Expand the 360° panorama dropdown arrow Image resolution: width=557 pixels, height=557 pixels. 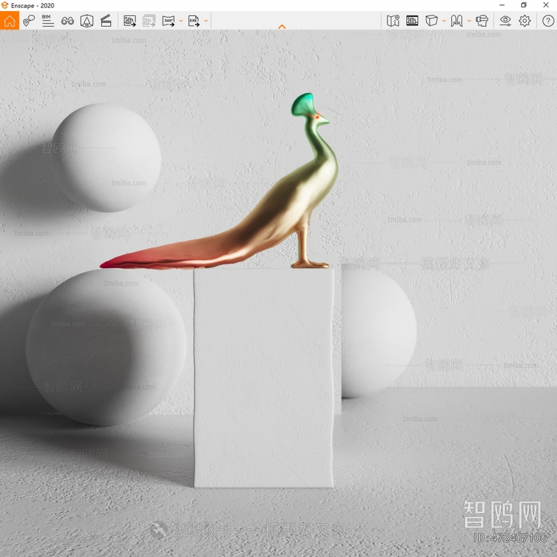181,21
